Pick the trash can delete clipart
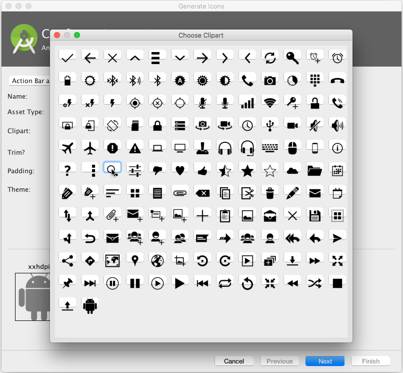Screen dimensions: 403x373 click(x=269, y=193)
